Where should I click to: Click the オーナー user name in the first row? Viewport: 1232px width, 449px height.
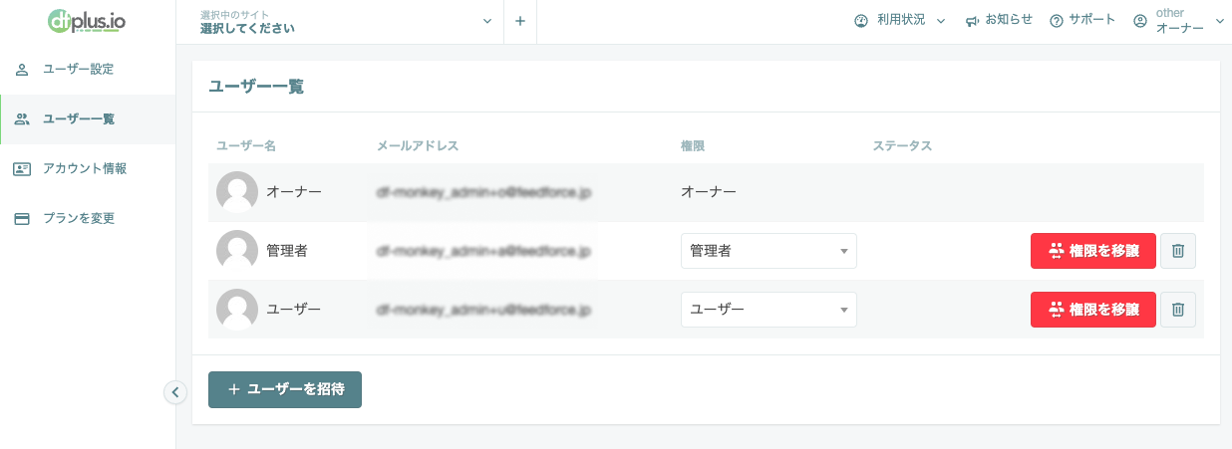294,192
